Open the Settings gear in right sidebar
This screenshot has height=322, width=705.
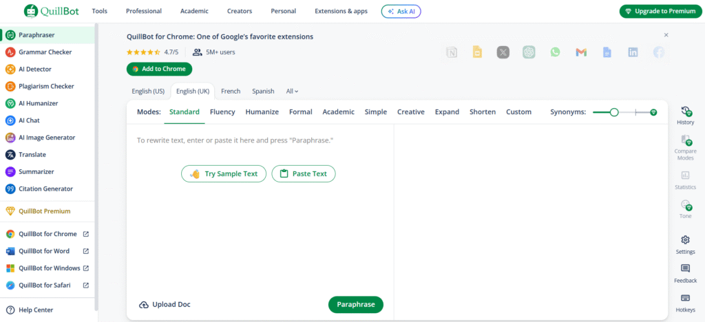pyautogui.click(x=685, y=240)
